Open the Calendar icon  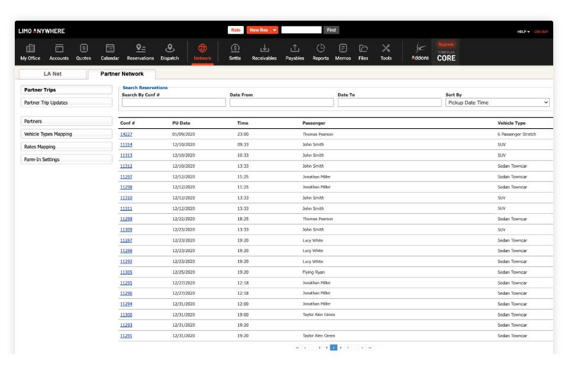pyautogui.click(x=110, y=48)
